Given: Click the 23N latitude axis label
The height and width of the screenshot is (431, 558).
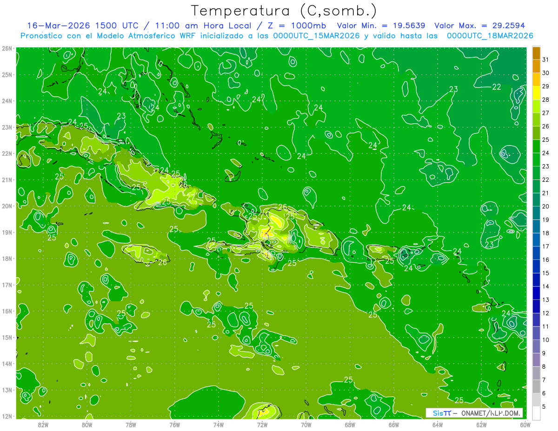Looking at the screenshot, I should (x=7, y=127).
